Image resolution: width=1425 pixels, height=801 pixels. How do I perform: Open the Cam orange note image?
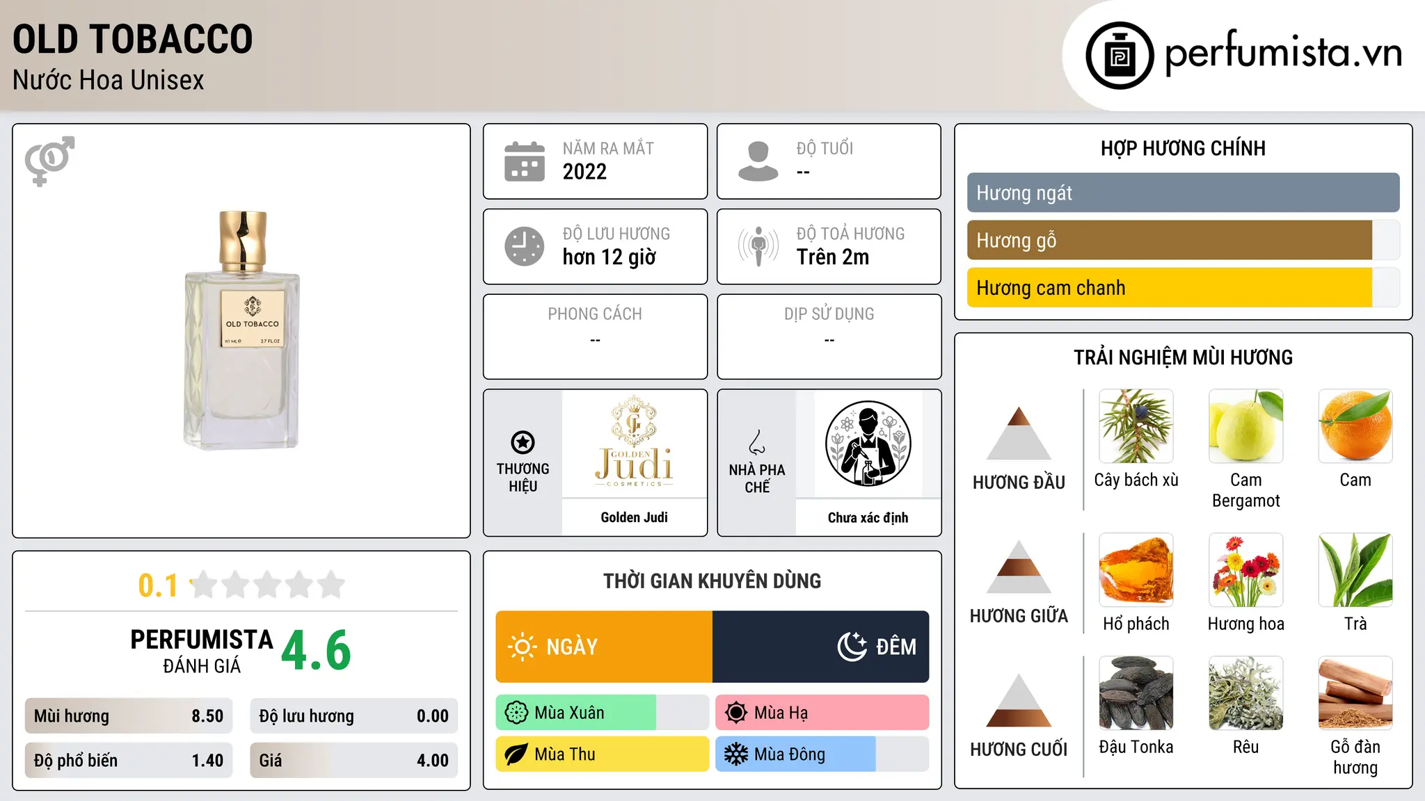pos(1355,426)
